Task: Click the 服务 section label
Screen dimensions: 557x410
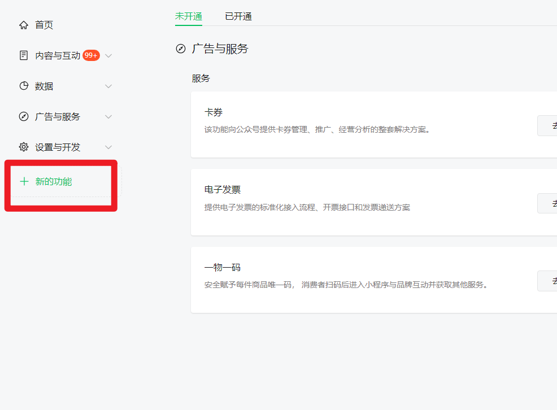Action: tap(201, 78)
